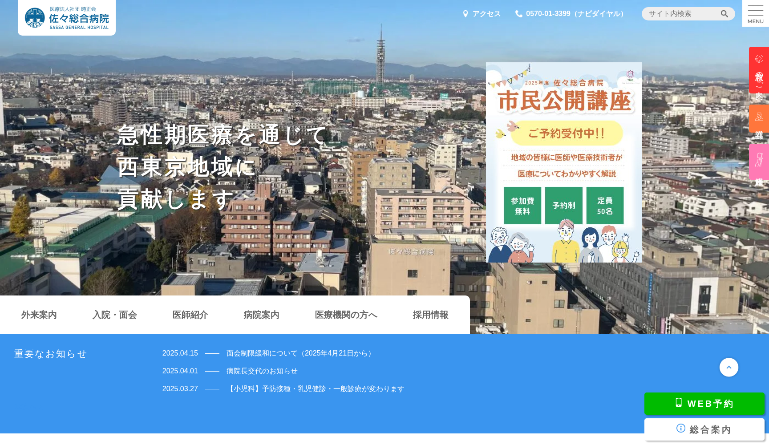
Task: Open the hamburger MENU in the top corner
Action: tap(755, 13)
